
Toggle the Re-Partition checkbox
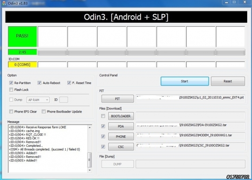coord(11,83)
